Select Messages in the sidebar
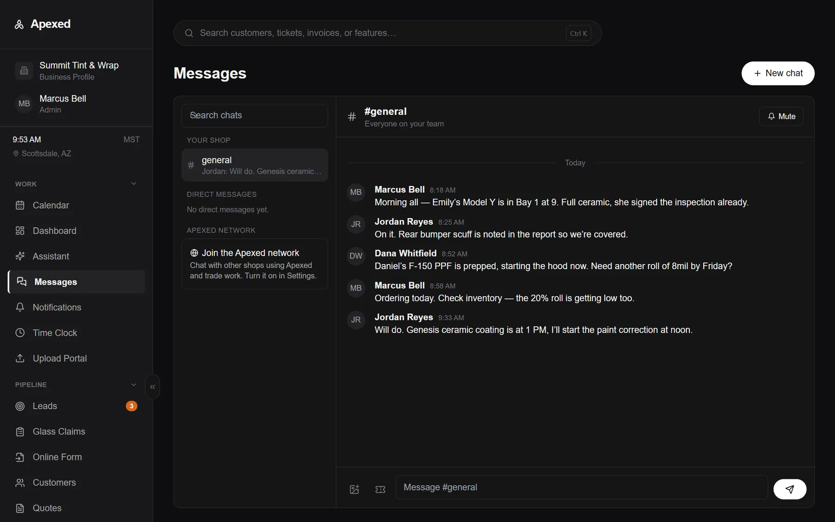This screenshot has width=835, height=522. pyautogui.click(x=76, y=282)
